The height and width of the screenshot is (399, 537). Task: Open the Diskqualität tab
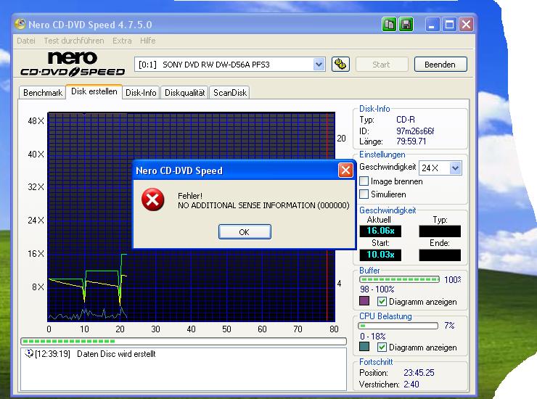(184, 92)
